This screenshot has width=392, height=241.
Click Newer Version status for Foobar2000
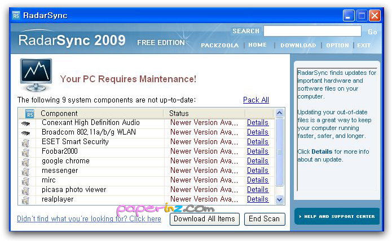click(x=204, y=151)
